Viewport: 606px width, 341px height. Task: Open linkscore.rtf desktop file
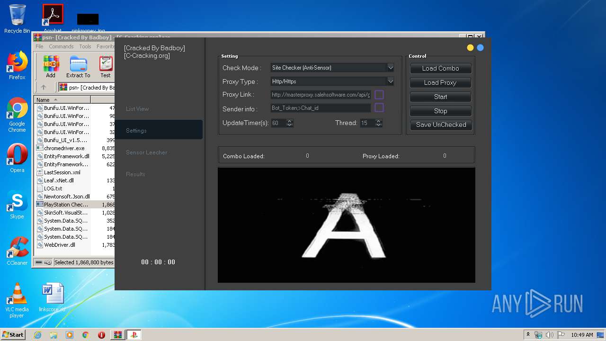pyautogui.click(x=52, y=297)
